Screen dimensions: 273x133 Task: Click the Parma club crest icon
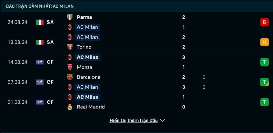click(x=70, y=17)
